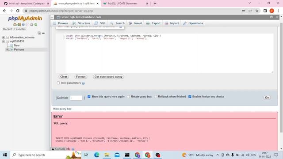This screenshot has height=159, width=283.
Task: Click the Clear button
Action: 64,77
